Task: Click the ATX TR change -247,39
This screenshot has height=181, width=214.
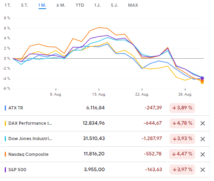Action: (153, 108)
